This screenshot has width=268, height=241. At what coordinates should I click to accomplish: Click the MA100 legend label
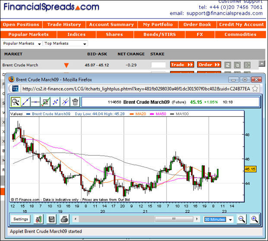pyautogui.click(x=182, y=114)
